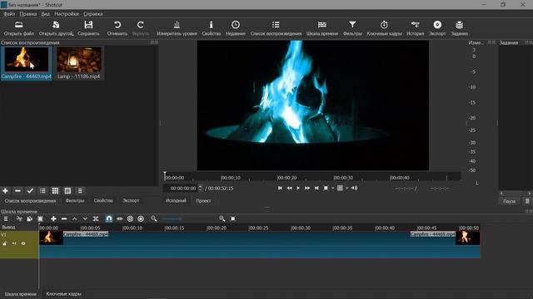Skip to the previous point in player
The width and height of the screenshot is (533, 299).
(280, 189)
